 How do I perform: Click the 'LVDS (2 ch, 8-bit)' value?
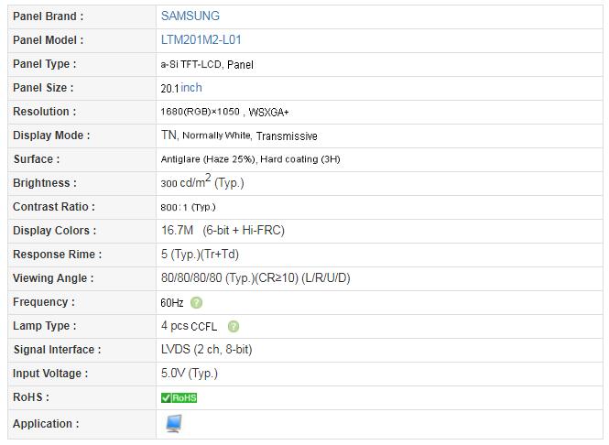click(x=207, y=350)
